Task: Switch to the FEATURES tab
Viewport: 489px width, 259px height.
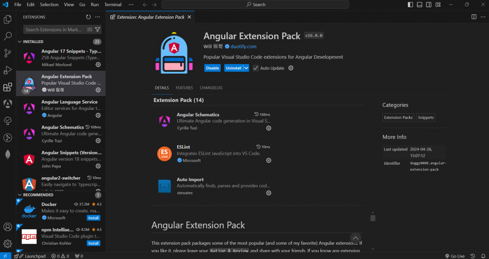Action: [x=184, y=87]
